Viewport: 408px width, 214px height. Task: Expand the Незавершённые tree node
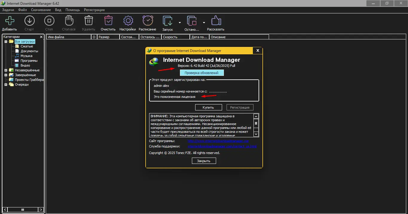coord(6,70)
